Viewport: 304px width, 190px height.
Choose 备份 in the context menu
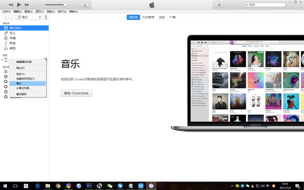27,84
